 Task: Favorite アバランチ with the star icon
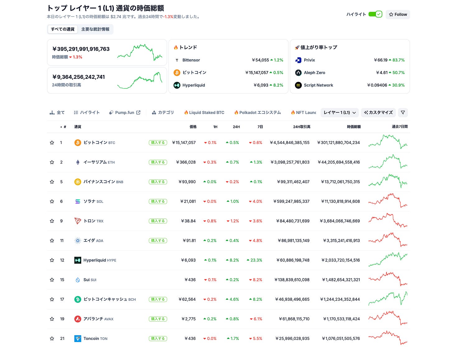point(52,319)
